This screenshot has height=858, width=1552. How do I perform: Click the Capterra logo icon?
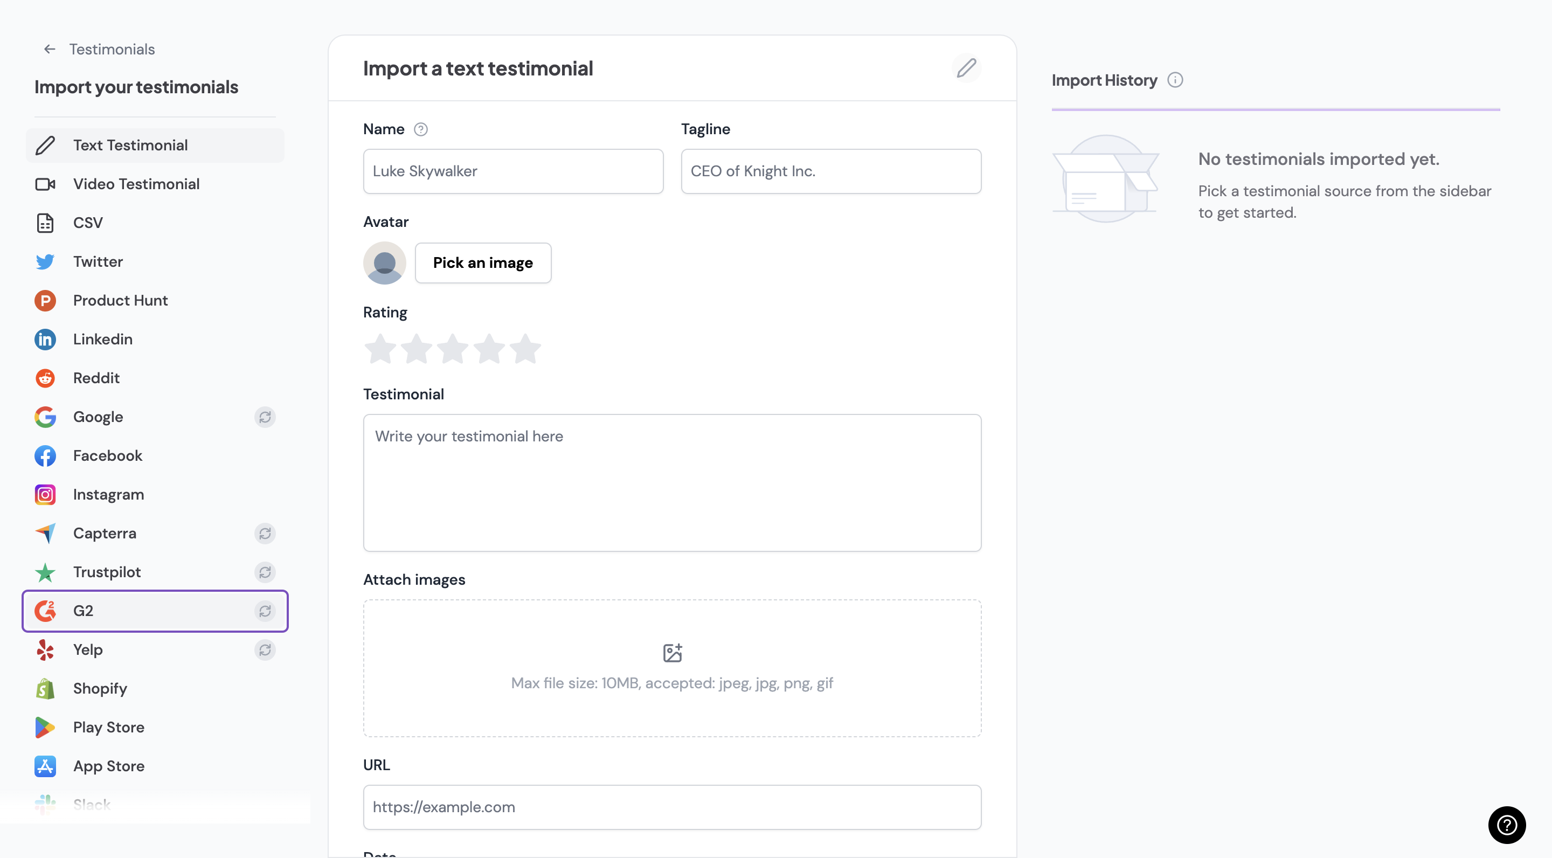tap(45, 533)
